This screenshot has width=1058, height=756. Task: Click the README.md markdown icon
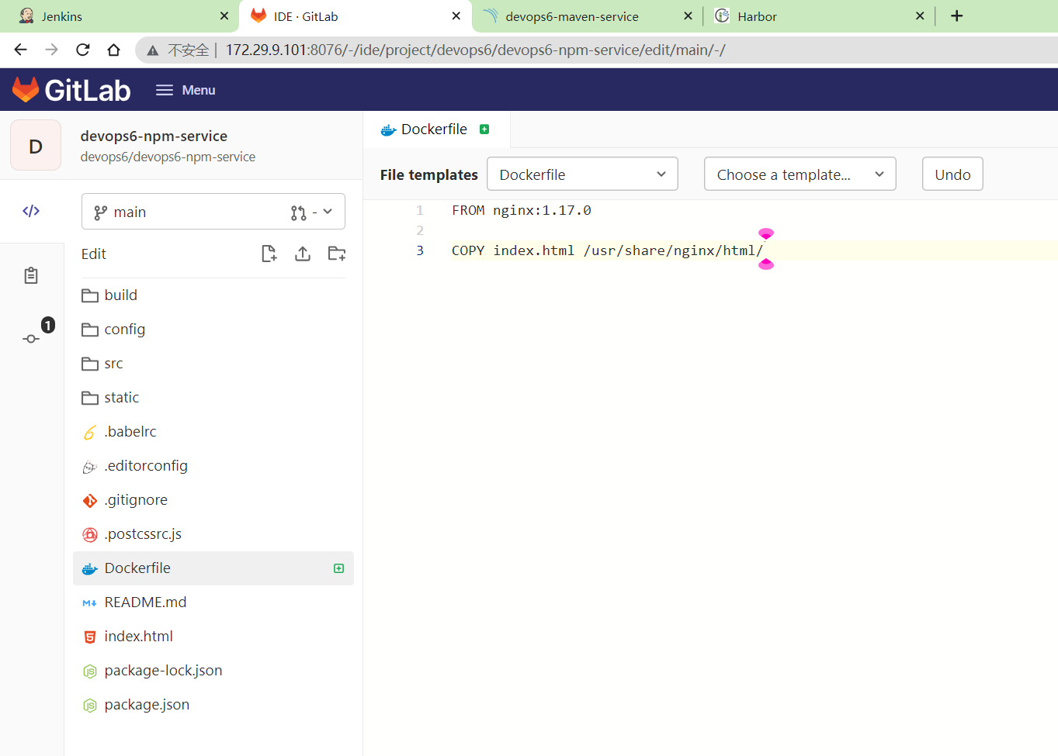(90, 603)
